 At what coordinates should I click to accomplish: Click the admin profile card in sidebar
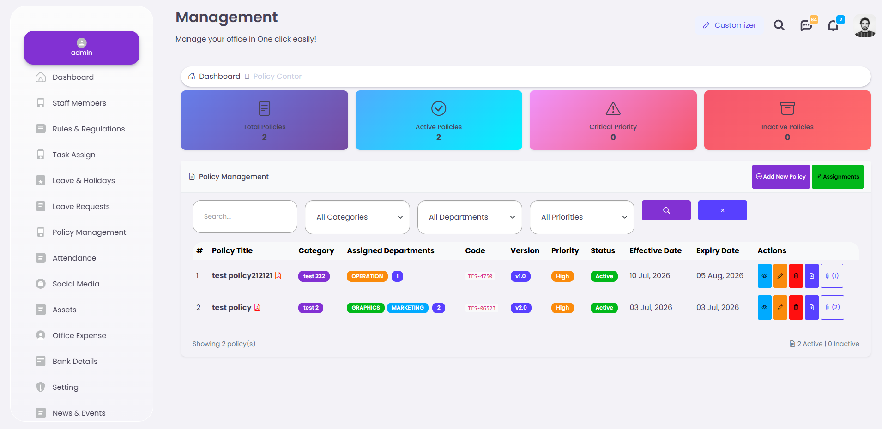pos(82,48)
